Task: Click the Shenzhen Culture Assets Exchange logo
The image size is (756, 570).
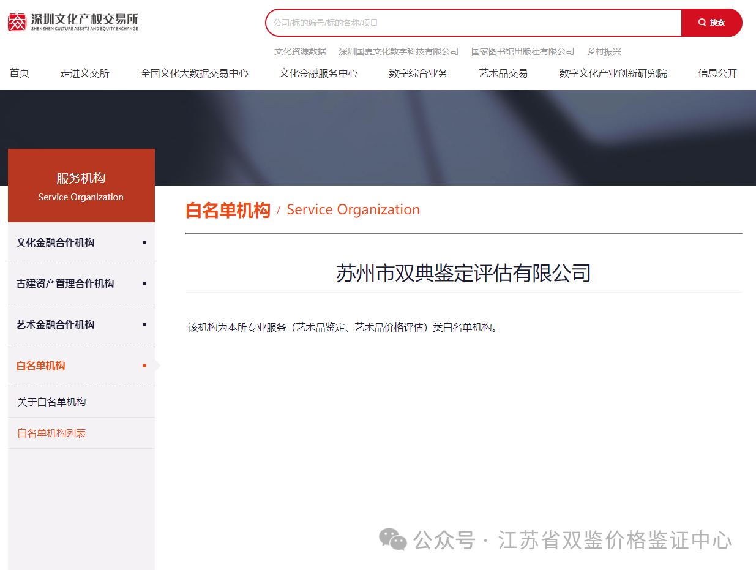Action: coord(73,23)
